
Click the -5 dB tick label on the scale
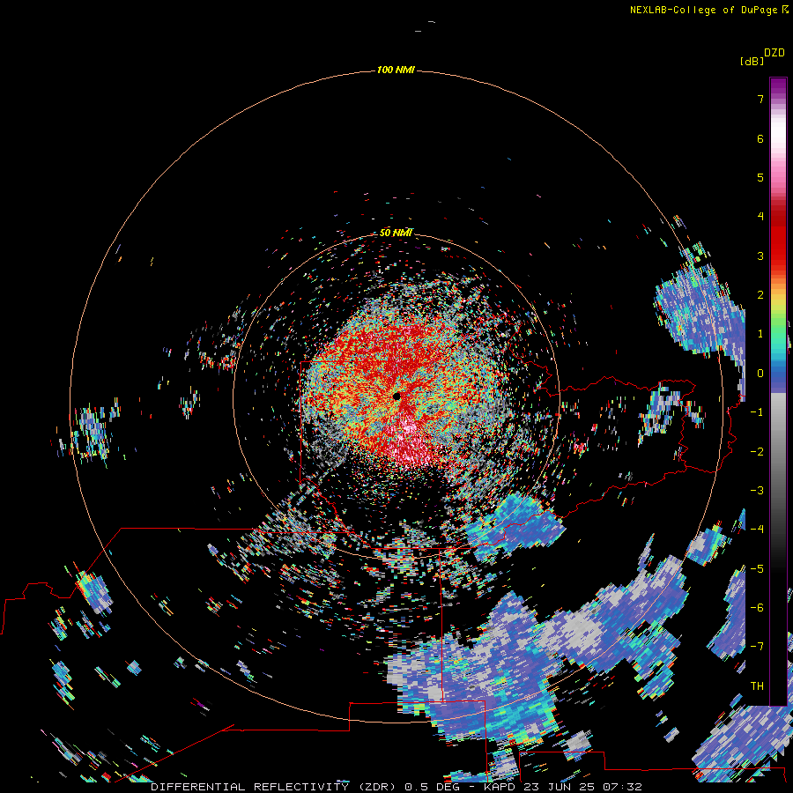pyautogui.click(x=757, y=569)
